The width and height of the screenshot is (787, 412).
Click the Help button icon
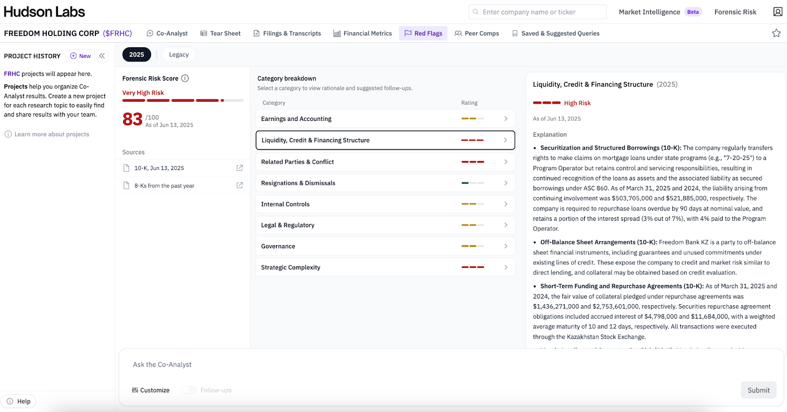[x=10, y=401]
